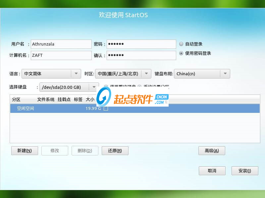Click the 标签 column header

pos(78,100)
